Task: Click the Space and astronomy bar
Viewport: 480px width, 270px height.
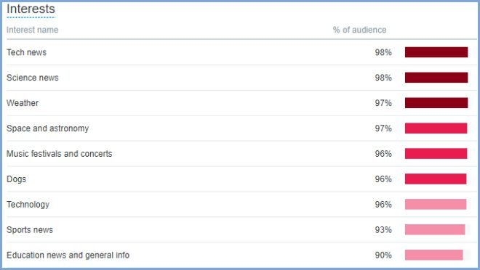Action: point(436,128)
